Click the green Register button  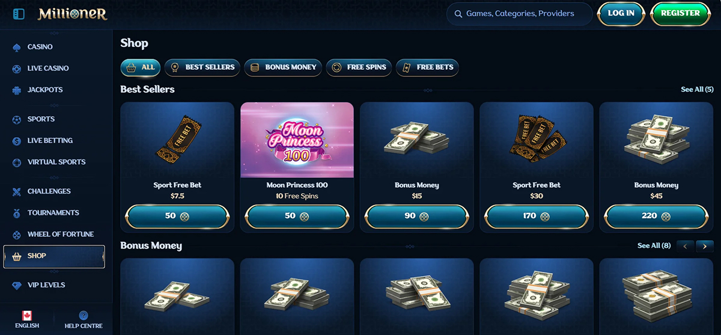[680, 13]
